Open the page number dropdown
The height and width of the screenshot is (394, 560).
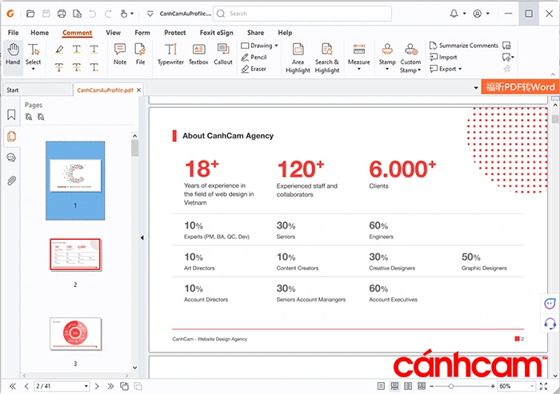(x=86, y=386)
